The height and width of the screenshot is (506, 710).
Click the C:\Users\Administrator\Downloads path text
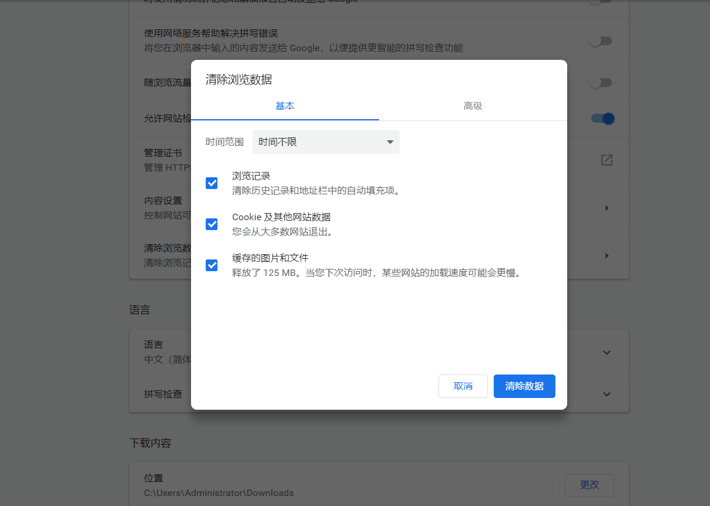(219, 493)
